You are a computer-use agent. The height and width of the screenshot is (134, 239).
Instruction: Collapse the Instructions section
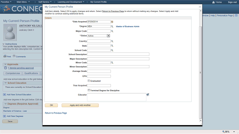point(3,44)
